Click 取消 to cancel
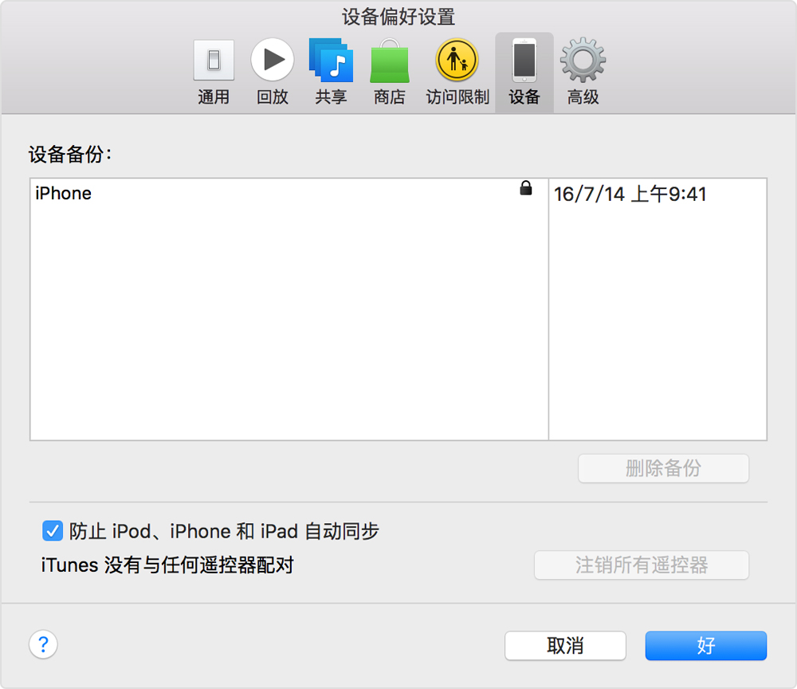 [x=565, y=646]
